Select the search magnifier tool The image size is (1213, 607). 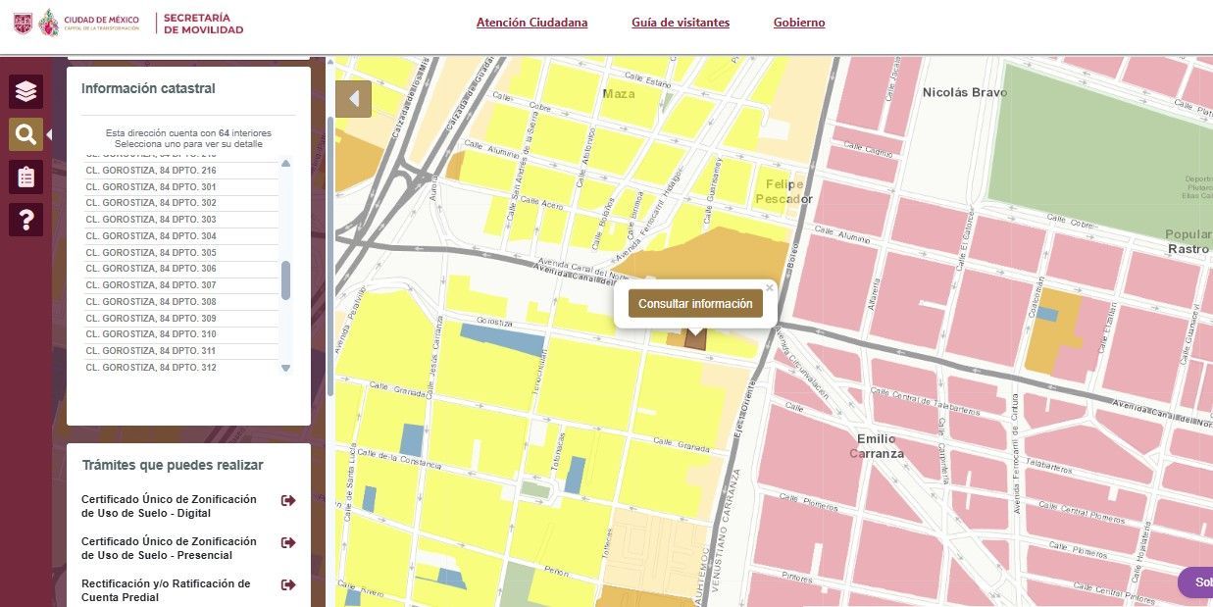pyautogui.click(x=25, y=134)
